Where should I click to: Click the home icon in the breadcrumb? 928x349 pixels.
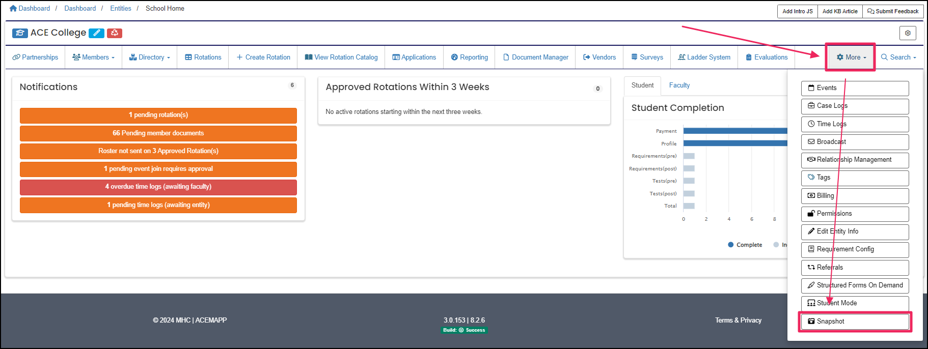click(x=13, y=9)
